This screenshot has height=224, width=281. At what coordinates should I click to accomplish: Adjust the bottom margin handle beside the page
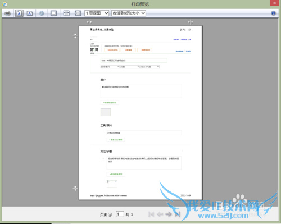pyautogui.click(x=75, y=189)
